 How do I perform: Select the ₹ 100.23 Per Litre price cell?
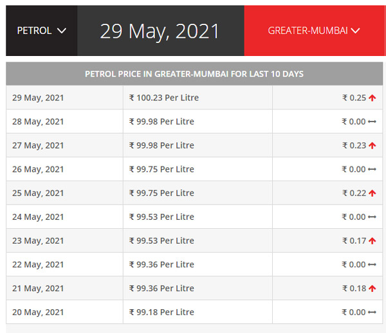[164, 98]
